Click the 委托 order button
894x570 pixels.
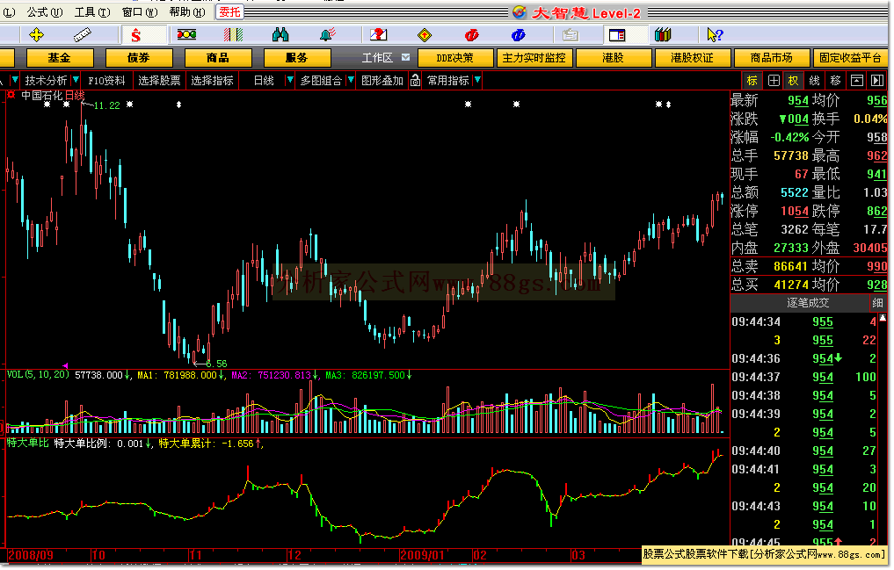(x=229, y=12)
